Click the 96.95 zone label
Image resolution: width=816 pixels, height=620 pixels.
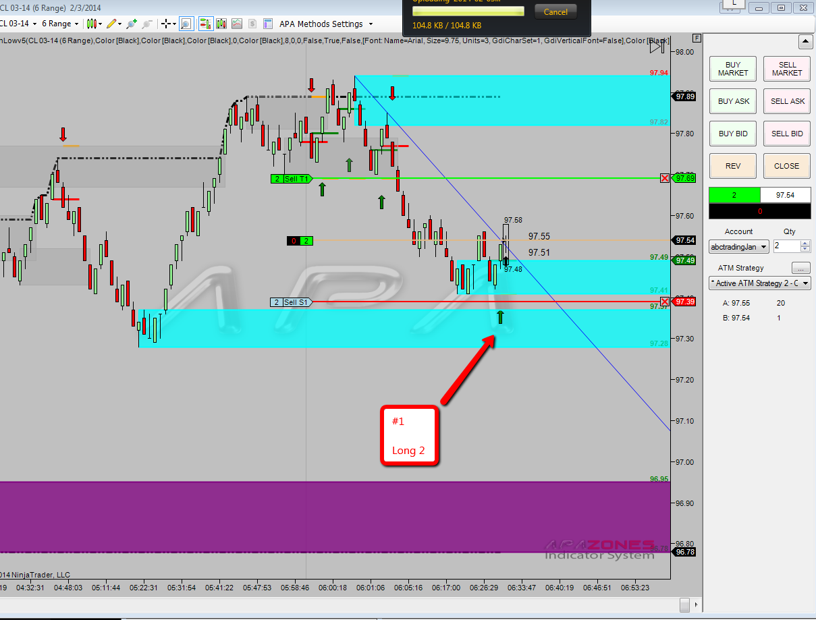pos(659,479)
